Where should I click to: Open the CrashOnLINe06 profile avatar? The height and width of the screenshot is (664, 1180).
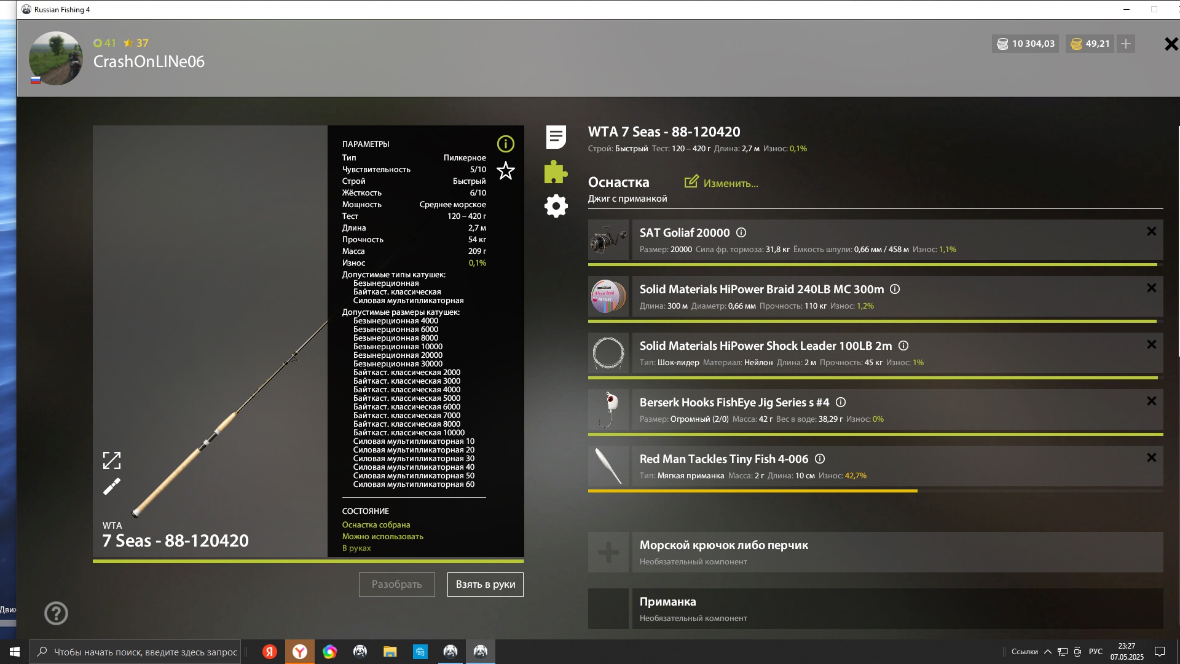pos(56,58)
